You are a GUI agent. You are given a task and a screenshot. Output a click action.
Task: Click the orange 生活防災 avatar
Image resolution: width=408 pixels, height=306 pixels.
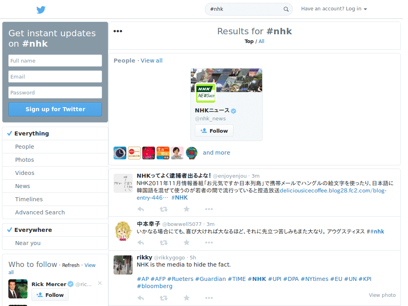coord(163,153)
